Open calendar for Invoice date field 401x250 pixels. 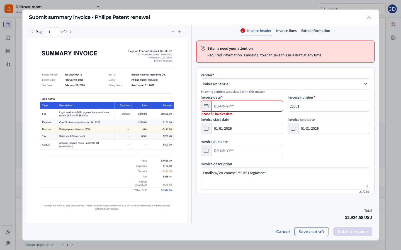(x=206, y=106)
